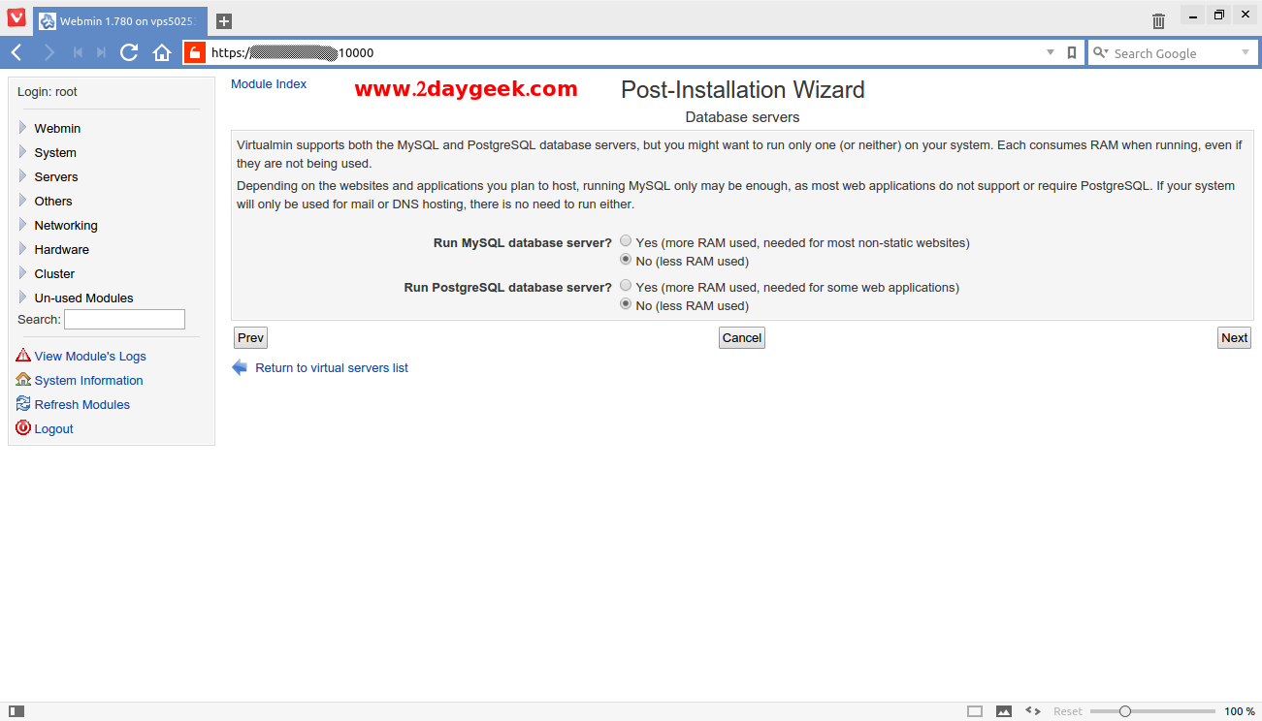Screen dimensions: 1262x721
Task: Toggle images icon in status bar
Action: click(1004, 711)
